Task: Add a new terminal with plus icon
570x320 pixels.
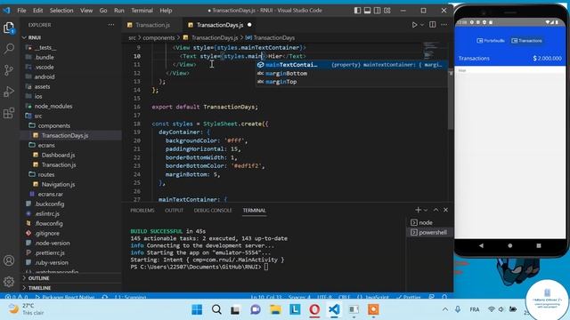Action: click(x=418, y=210)
